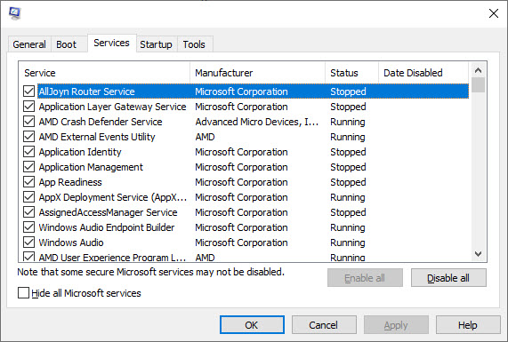Click the Enable all button
The width and height of the screenshot is (508, 342).
[x=365, y=278]
